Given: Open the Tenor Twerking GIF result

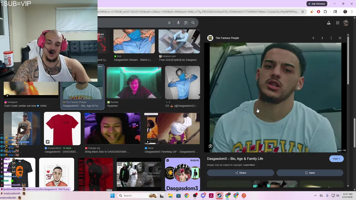Looking at the screenshot, I should pos(172,128).
